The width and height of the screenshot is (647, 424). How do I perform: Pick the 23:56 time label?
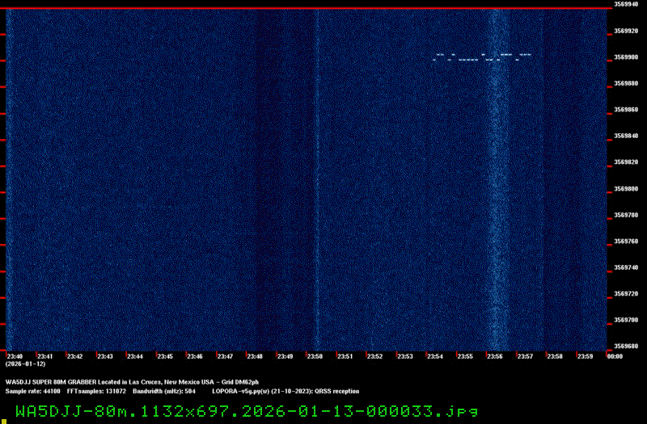pyautogui.click(x=495, y=356)
